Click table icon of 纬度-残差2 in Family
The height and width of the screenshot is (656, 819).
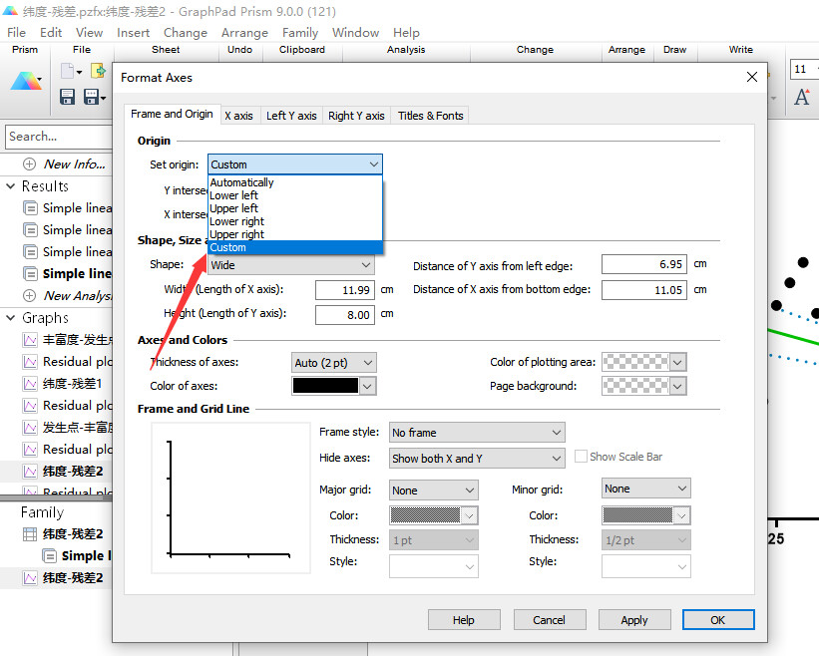(30, 534)
